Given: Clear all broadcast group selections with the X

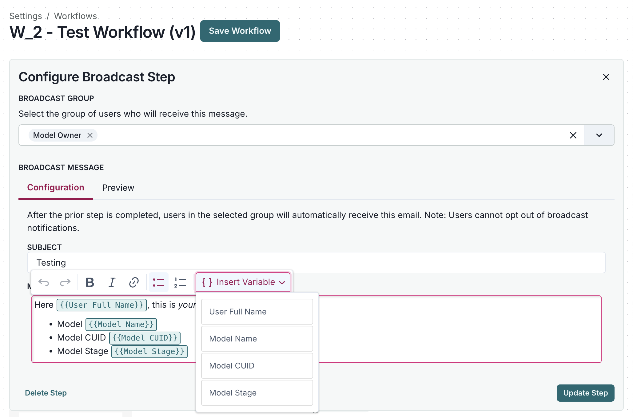Looking at the screenshot, I should (573, 135).
